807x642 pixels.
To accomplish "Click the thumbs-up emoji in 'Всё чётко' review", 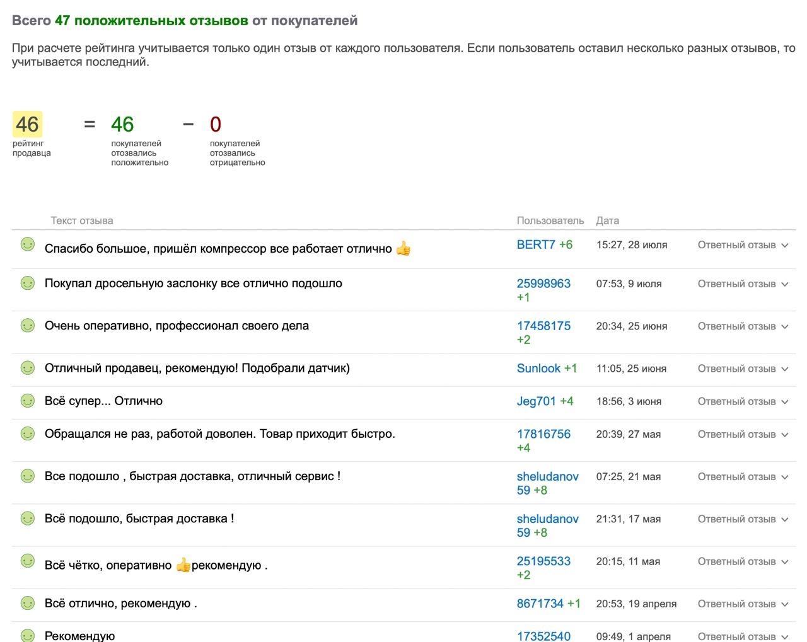I will (x=183, y=565).
